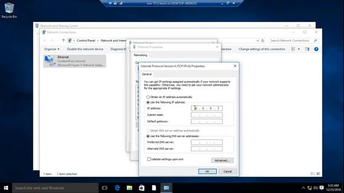Open the blue Help icon
This screenshot has width=344, height=193.
click(316, 49)
